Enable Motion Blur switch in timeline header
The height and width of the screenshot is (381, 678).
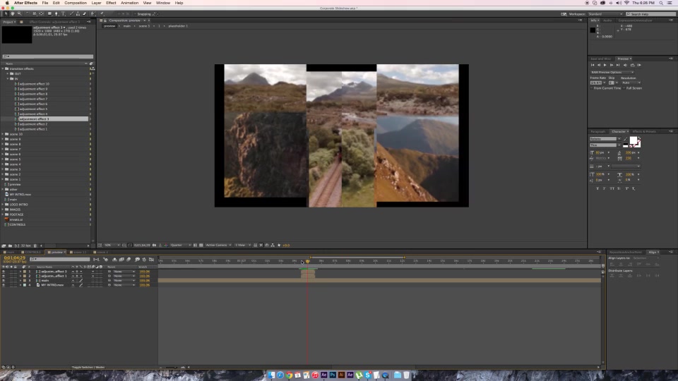pyautogui.click(x=129, y=260)
